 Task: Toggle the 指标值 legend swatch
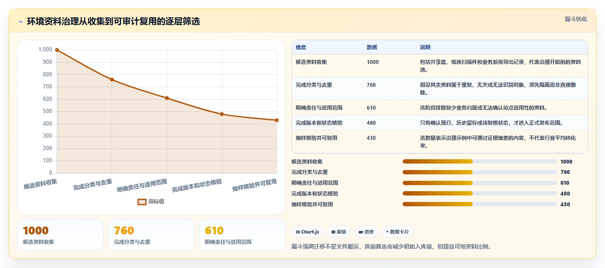click(142, 202)
